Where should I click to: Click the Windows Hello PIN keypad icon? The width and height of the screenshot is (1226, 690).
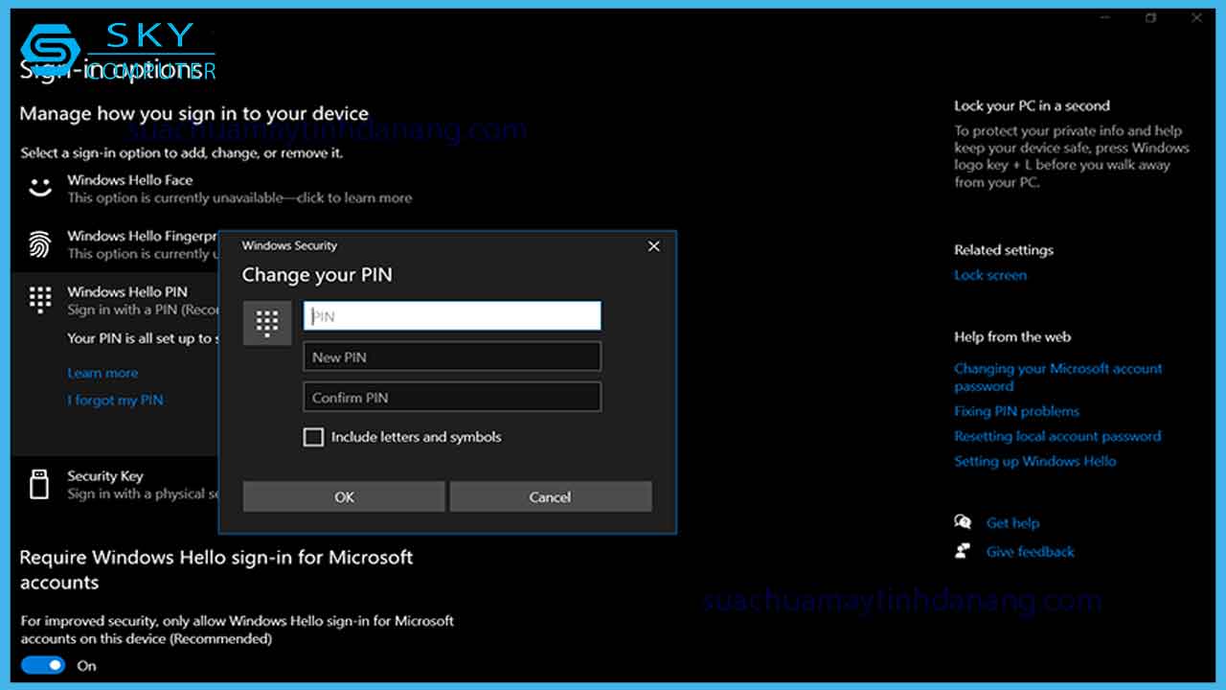coord(39,300)
